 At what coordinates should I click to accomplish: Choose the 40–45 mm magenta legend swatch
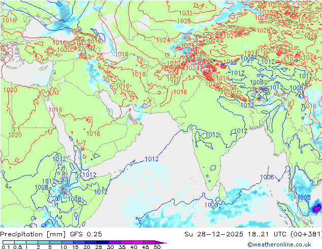tap(138, 242)
